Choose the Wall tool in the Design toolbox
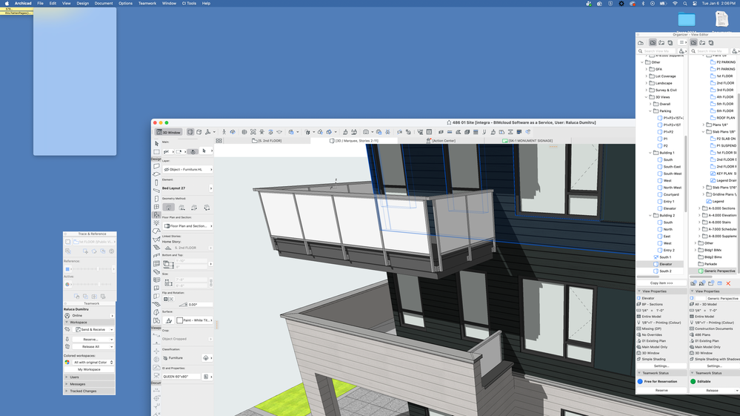 156,166
